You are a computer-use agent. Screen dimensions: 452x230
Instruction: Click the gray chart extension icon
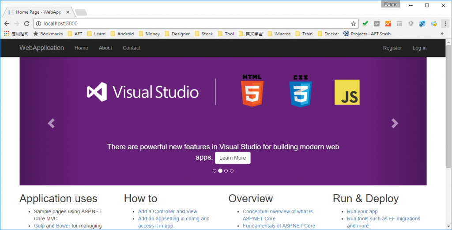(x=377, y=24)
